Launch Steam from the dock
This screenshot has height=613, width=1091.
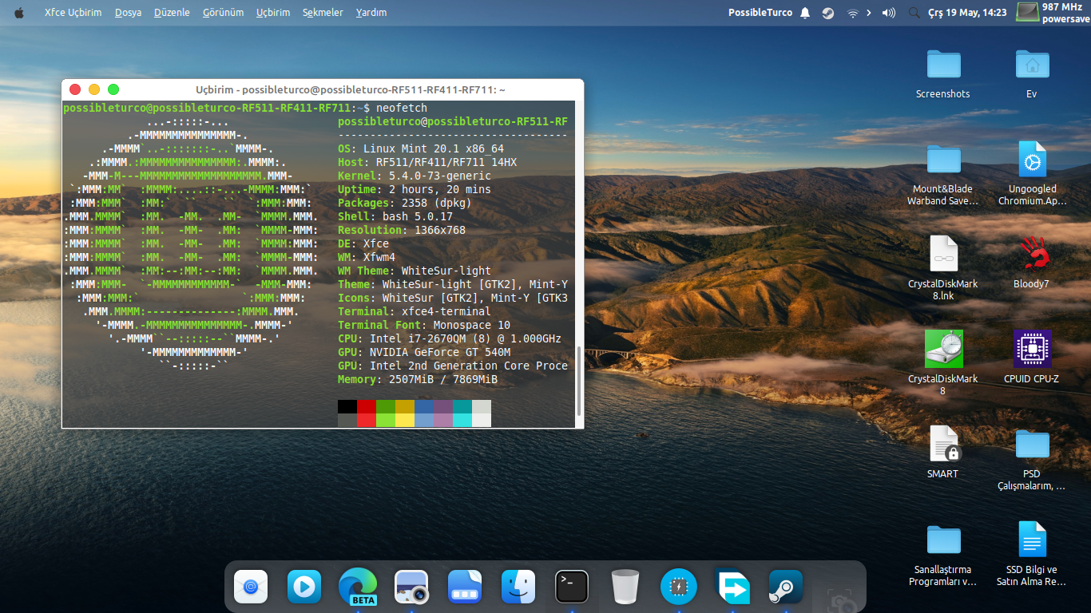[785, 587]
